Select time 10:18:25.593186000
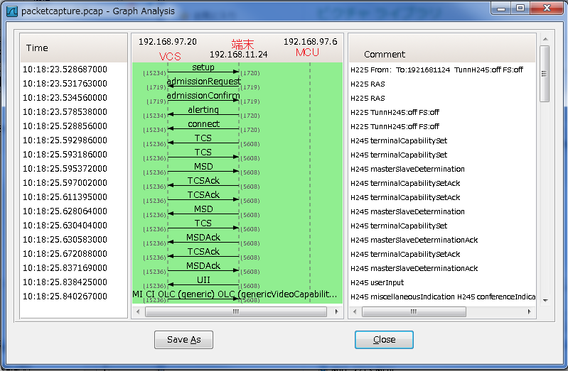This screenshot has width=568, height=371. point(65,155)
